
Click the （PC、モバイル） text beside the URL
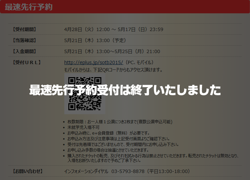tap(139, 62)
